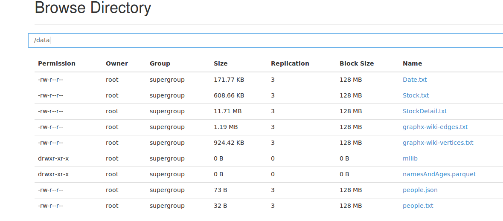Click permission cell of mllib row
503x221 pixels.
pyautogui.click(x=53, y=158)
